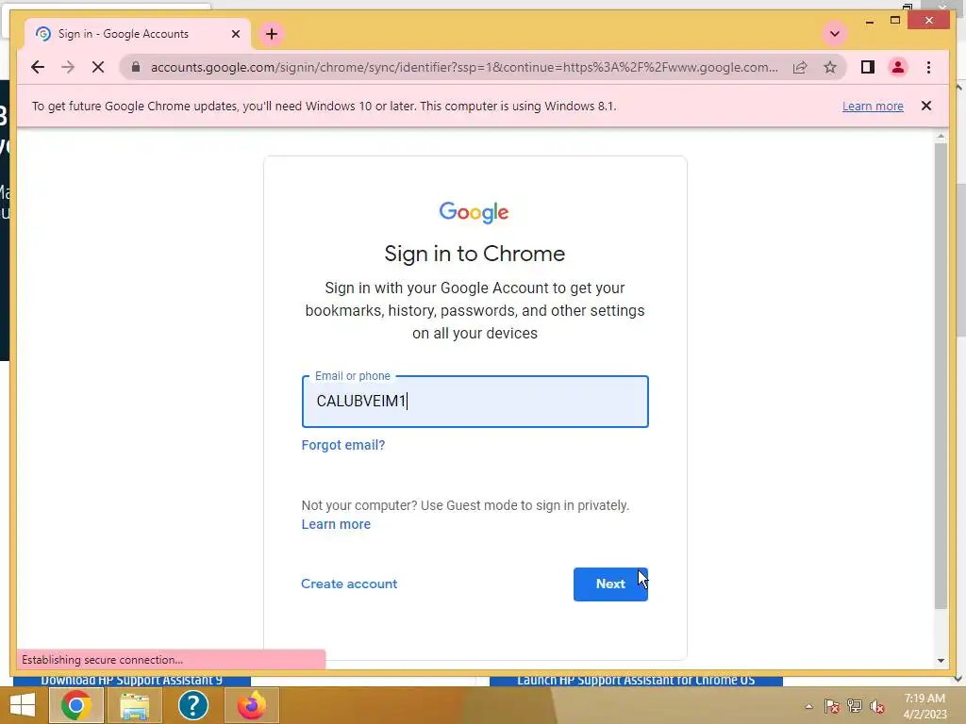Screen dimensions: 966x724
Task: Close the Chrome window
Action: 929,21
